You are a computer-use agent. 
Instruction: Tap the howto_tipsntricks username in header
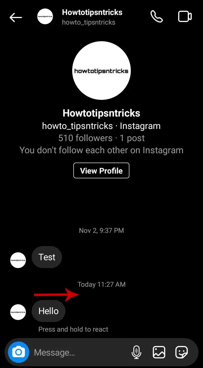click(x=89, y=22)
